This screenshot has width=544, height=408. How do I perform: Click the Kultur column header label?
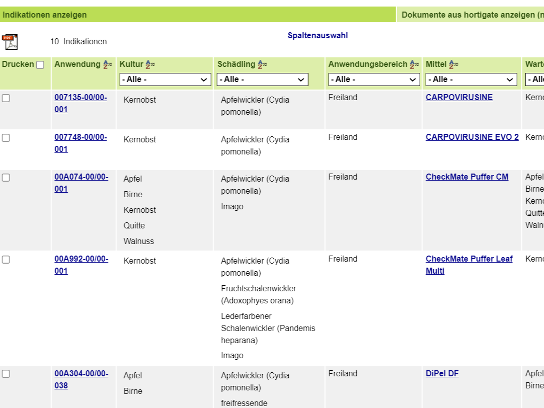(131, 64)
